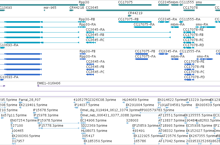
Task: Click the Rpp30-PB protein label
Action: pos(87,51)
